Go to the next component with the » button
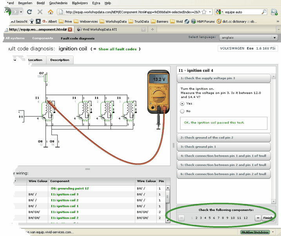 coord(258,218)
